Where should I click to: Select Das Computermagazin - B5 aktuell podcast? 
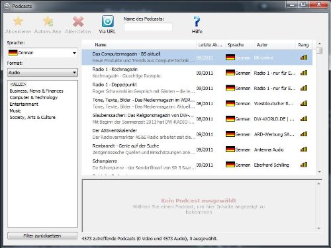click(x=126, y=54)
